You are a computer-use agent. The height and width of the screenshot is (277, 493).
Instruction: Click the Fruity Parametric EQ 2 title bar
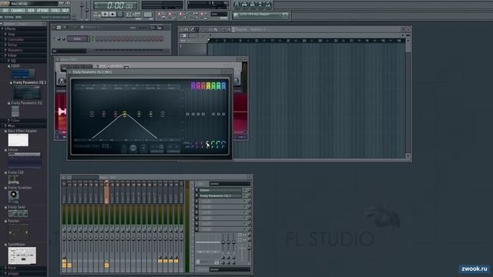point(150,72)
